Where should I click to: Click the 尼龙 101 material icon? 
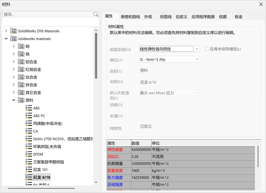(28, 169)
